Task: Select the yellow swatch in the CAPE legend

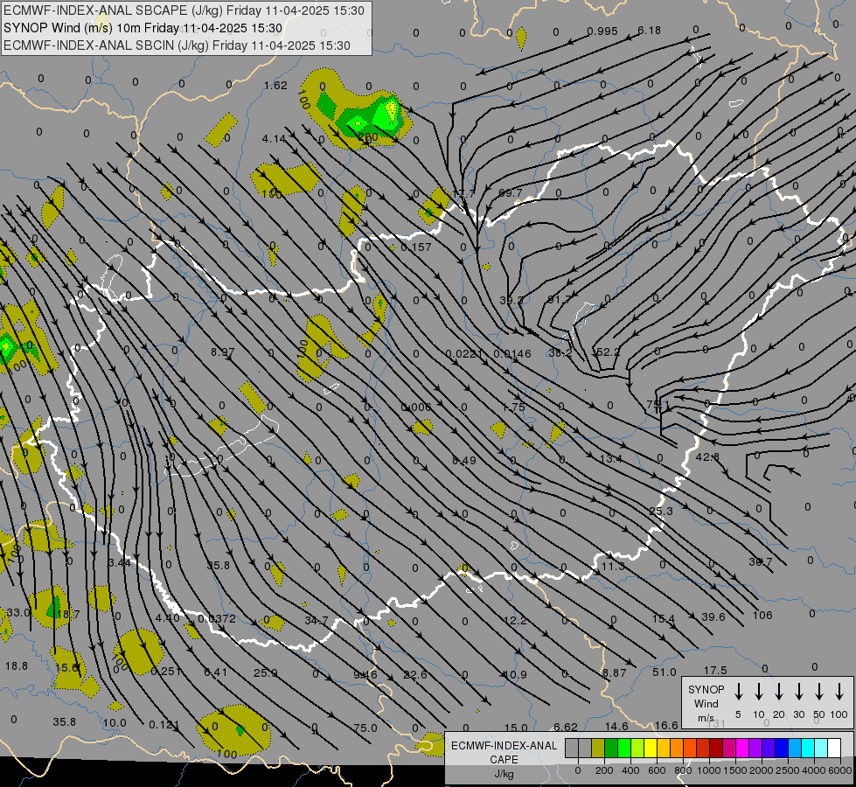Action: tap(651, 749)
